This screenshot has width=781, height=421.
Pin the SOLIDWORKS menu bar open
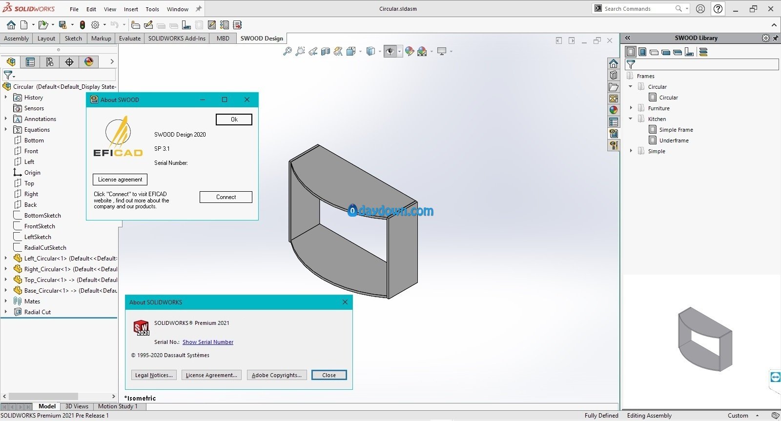[199, 9]
